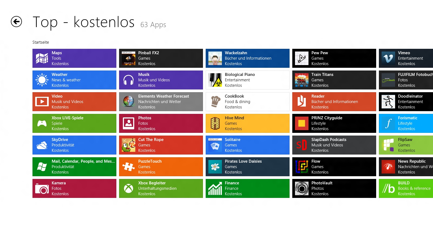Viewport: 433px width, 244px height.
Task: Click the 'Top - kostenlos' heading
Action: tap(83, 22)
